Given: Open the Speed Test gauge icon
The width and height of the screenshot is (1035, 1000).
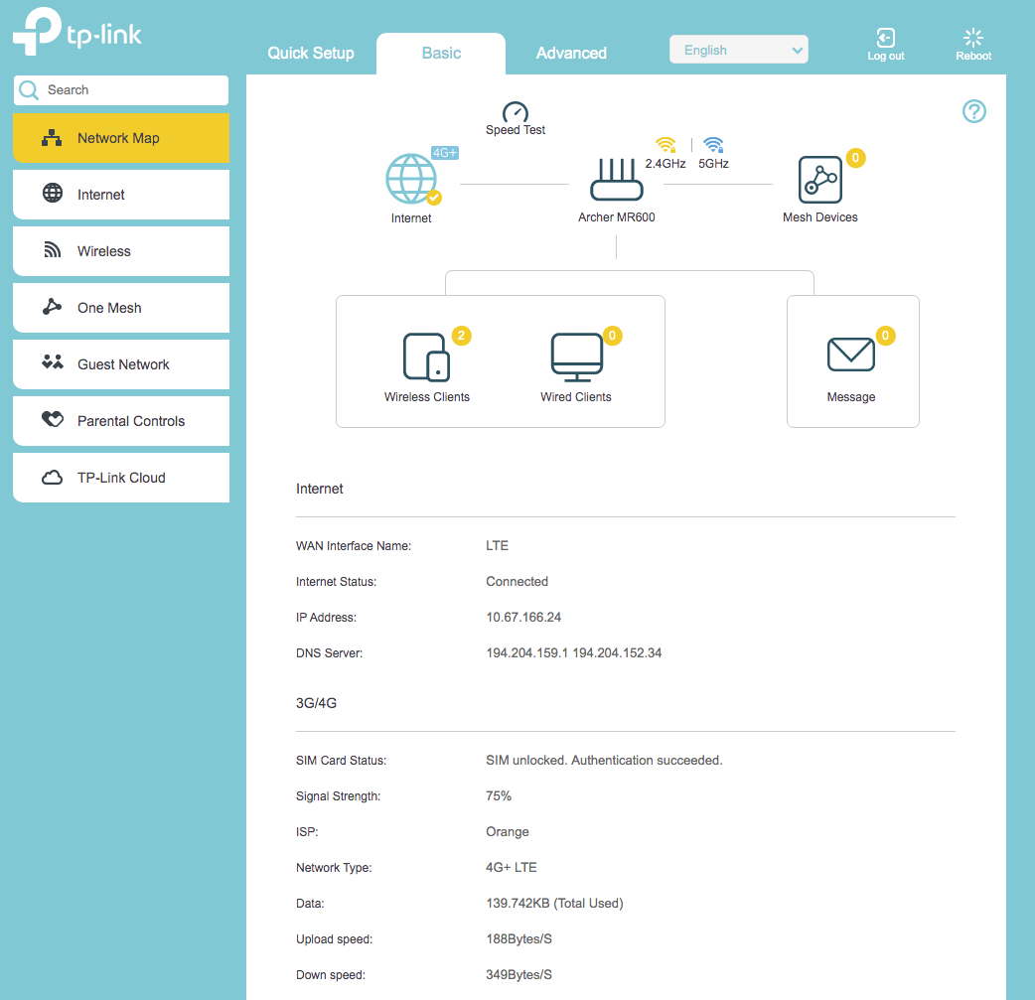Looking at the screenshot, I should click(516, 111).
